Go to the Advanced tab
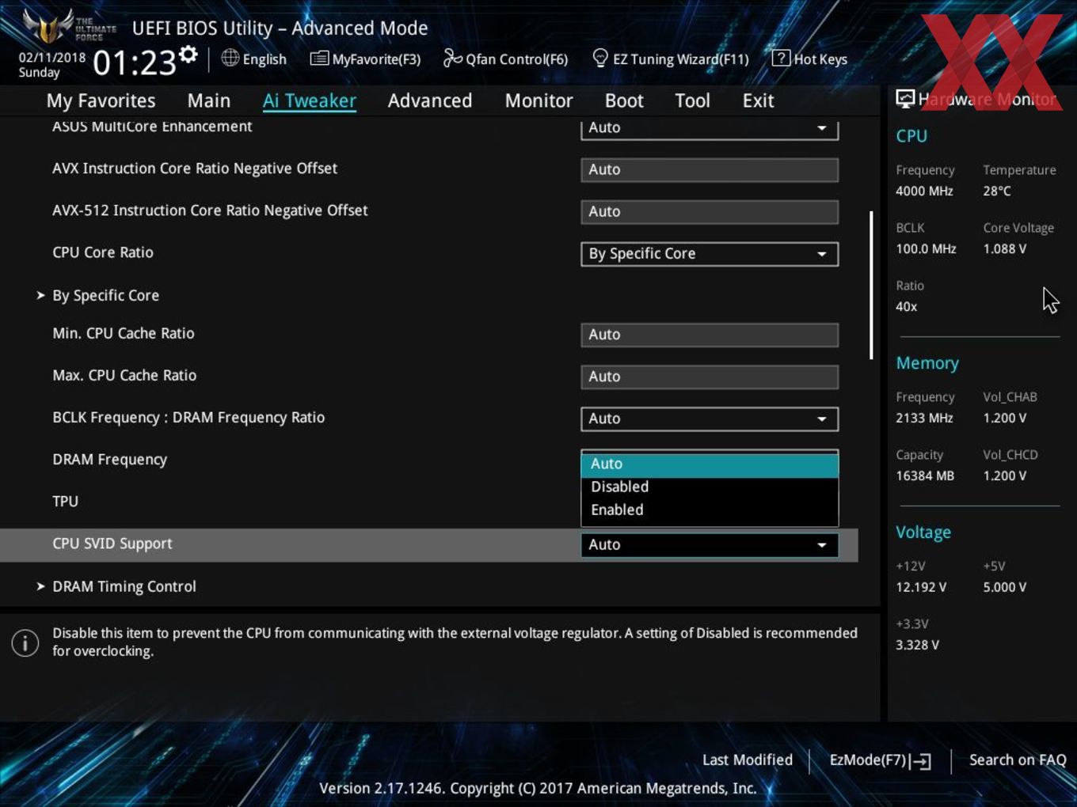 click(430, 100)
